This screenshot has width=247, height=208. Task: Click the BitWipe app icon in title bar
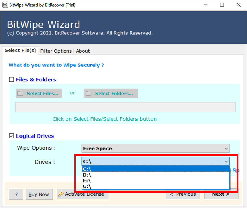pyautogui.click(x=5, y=5)
